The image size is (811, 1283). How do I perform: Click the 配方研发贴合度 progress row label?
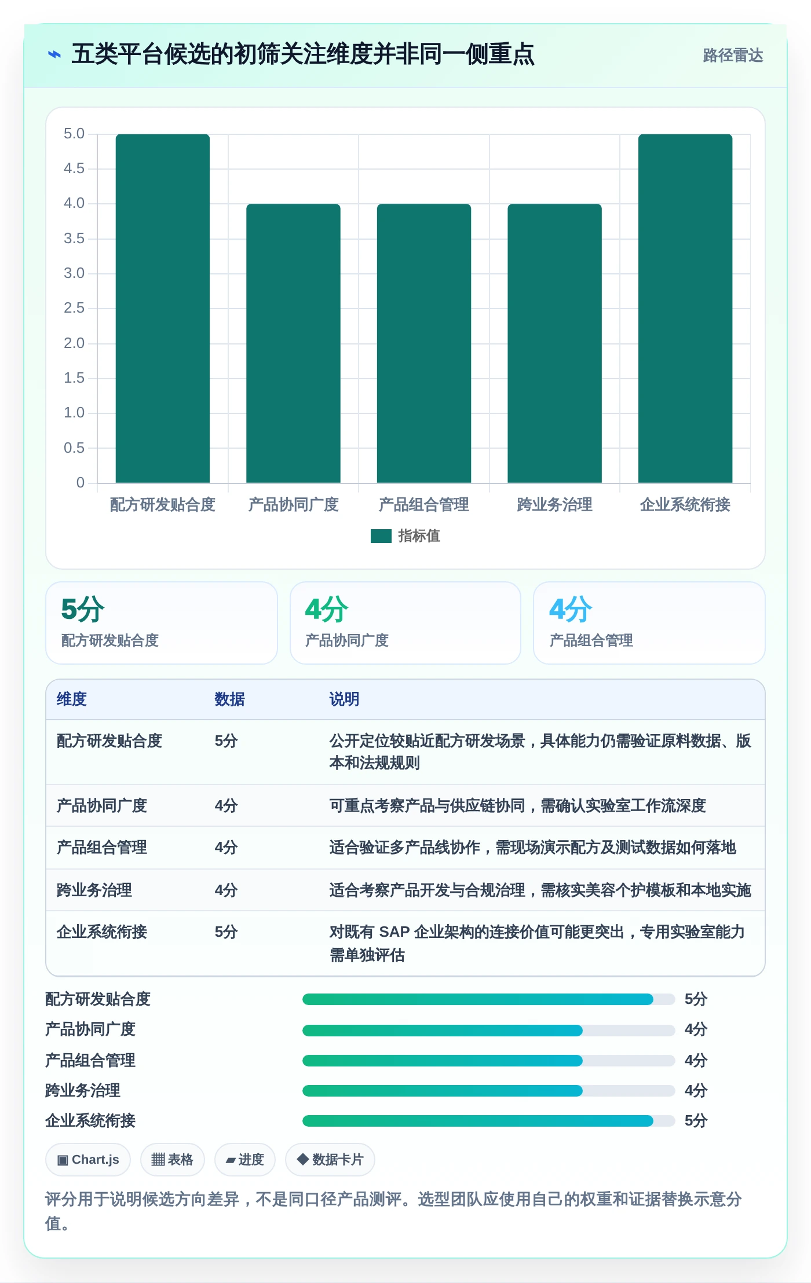click(98, 999)
